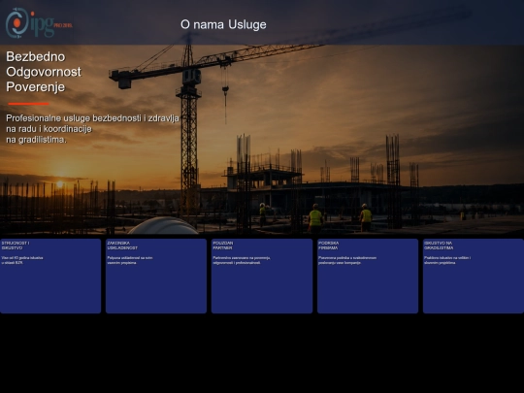Open the 'Usluge' menu item
524x393 pixels.
(247, 24)
